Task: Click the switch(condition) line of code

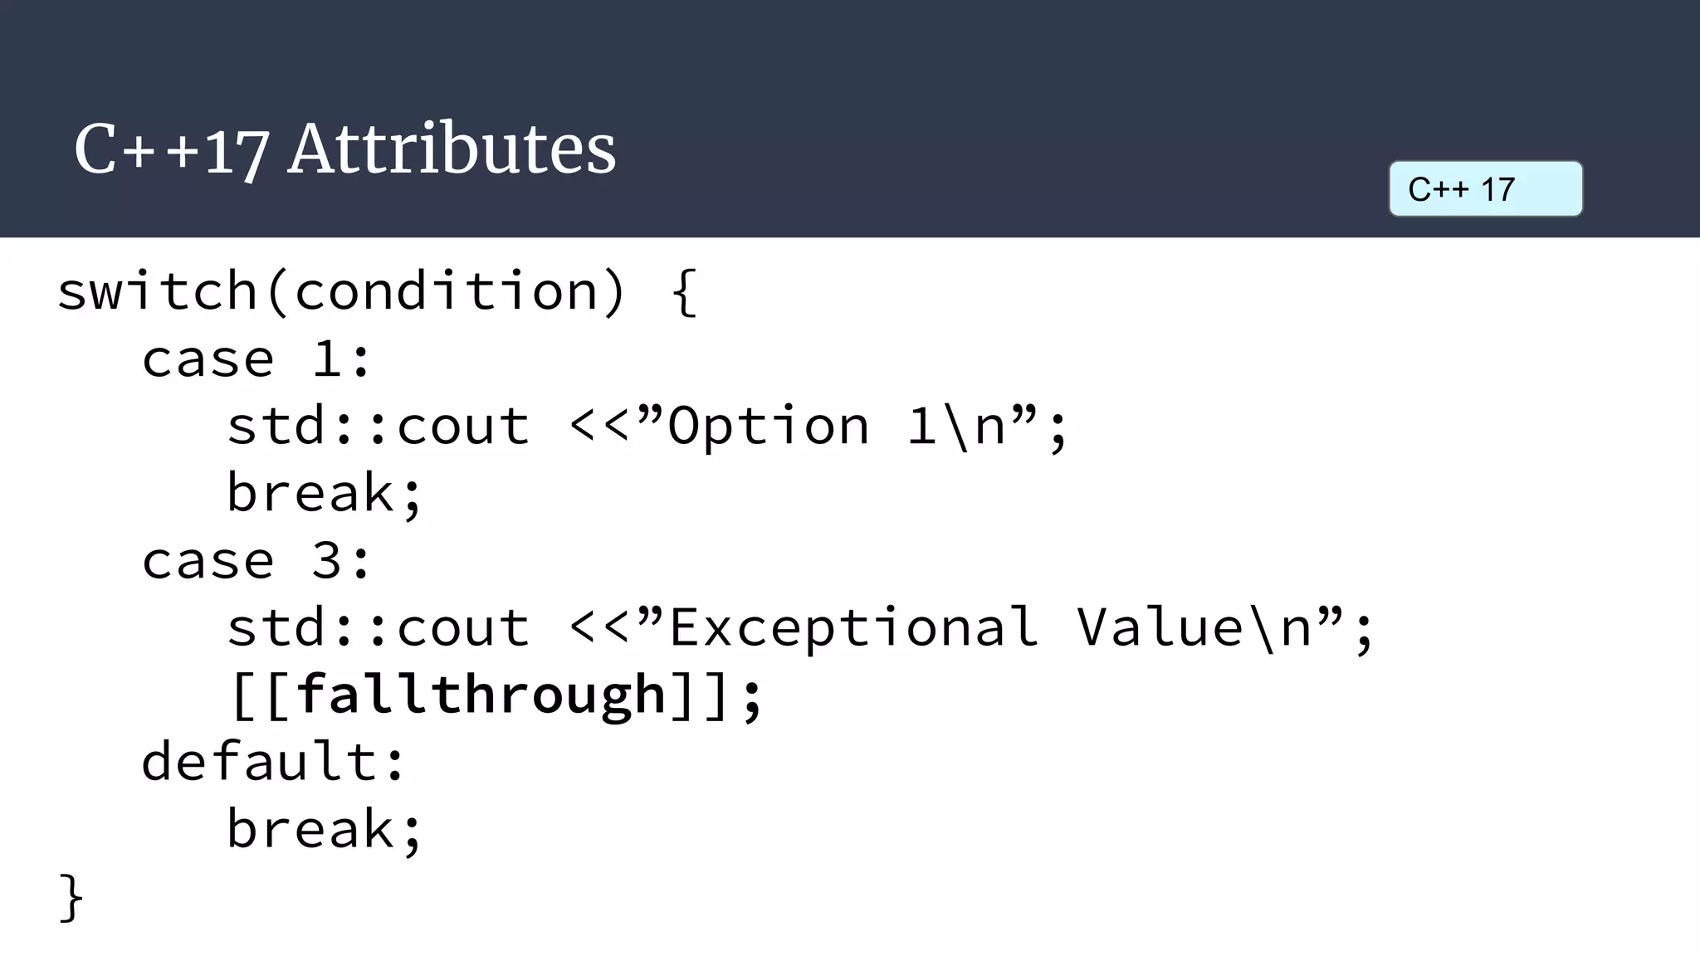Action: coord(378,291)
